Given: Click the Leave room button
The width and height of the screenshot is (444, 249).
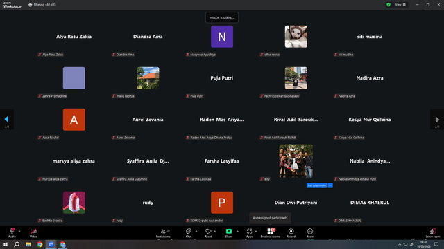Looking at the screenshot, I should 433,233.
